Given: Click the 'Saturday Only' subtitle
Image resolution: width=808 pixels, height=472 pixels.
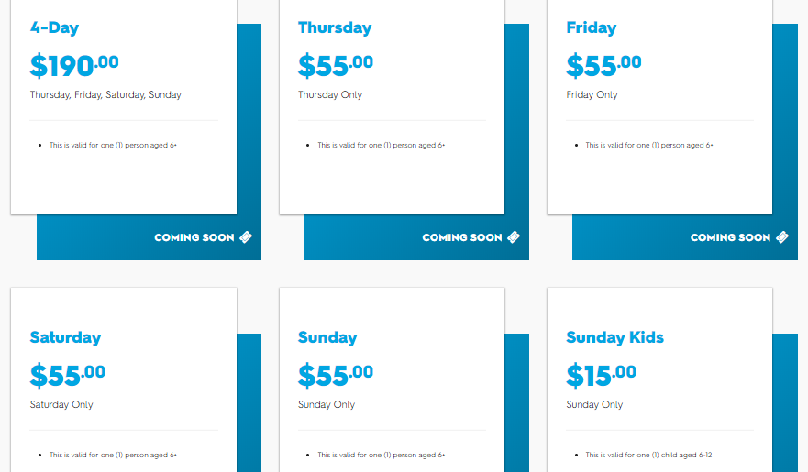Looking at the screenshot, I should (x=61, y=404).
